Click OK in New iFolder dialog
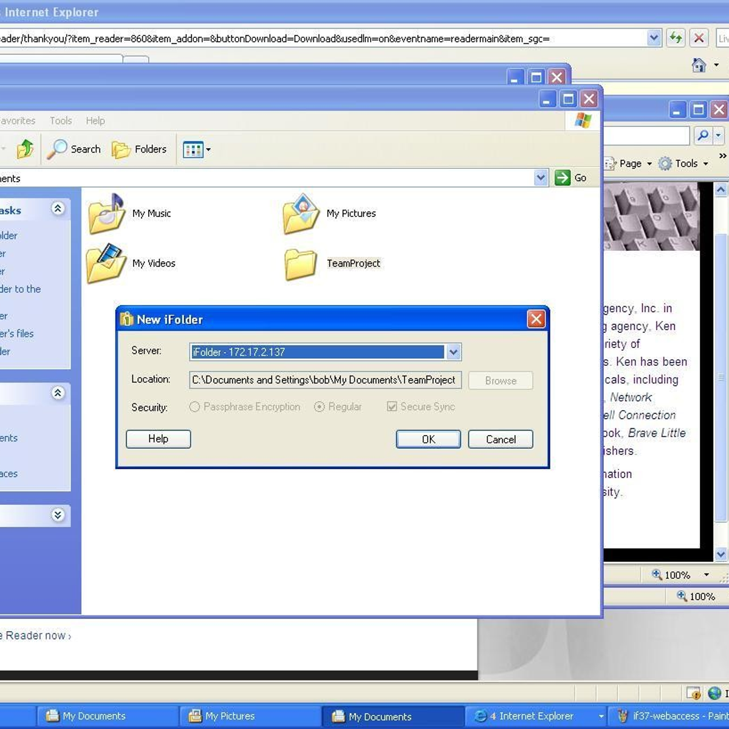 (x=428, y=439)
